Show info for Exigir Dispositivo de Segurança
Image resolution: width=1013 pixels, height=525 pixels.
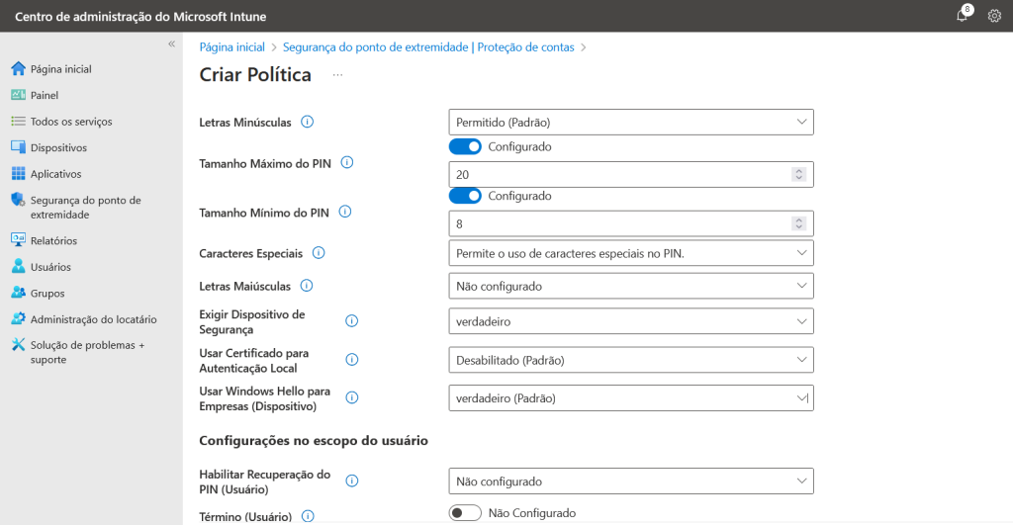click(x=351, y=321)
